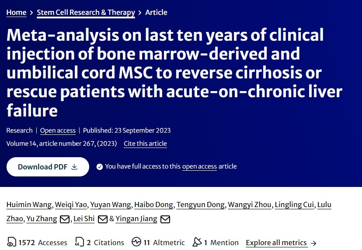The image size is (362, 250).
Task: Click the Open access label link
Action: pyautogui.click(x=58, y=130)
